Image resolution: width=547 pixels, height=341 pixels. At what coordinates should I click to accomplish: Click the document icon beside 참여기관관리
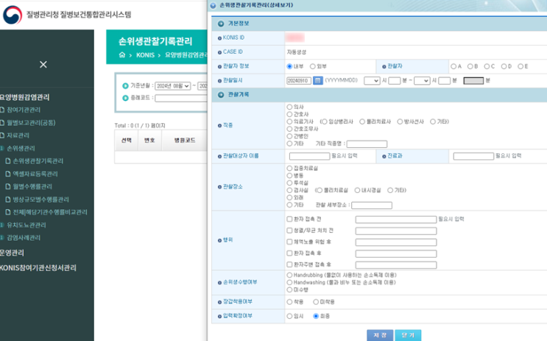[x=2, y=110]
